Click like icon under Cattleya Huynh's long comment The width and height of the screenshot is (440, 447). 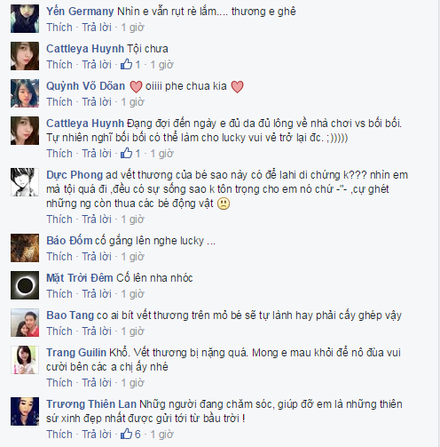(126, 153)
